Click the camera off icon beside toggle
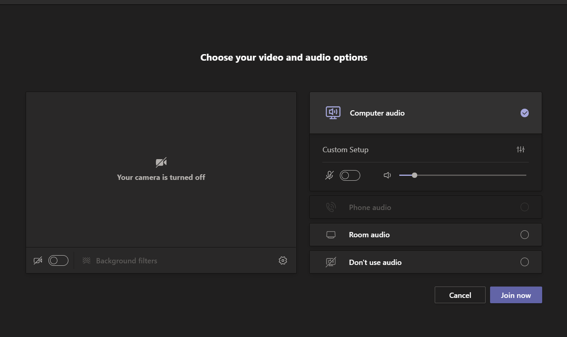The height and width of the screenshot is (337, 567). click(38, 260)
